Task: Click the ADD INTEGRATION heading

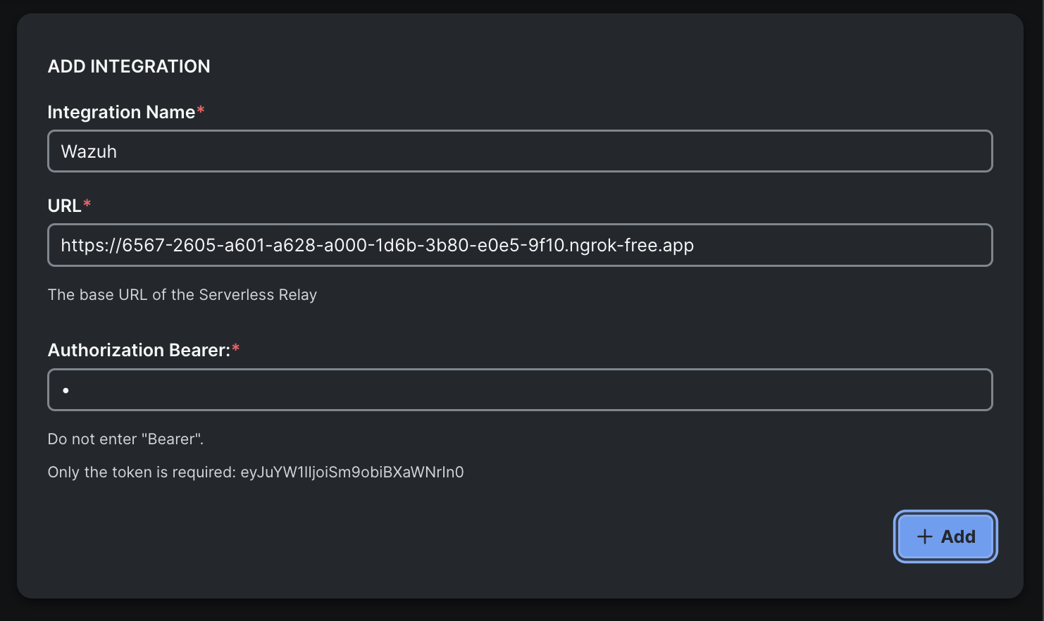Action: coord(129,66)
